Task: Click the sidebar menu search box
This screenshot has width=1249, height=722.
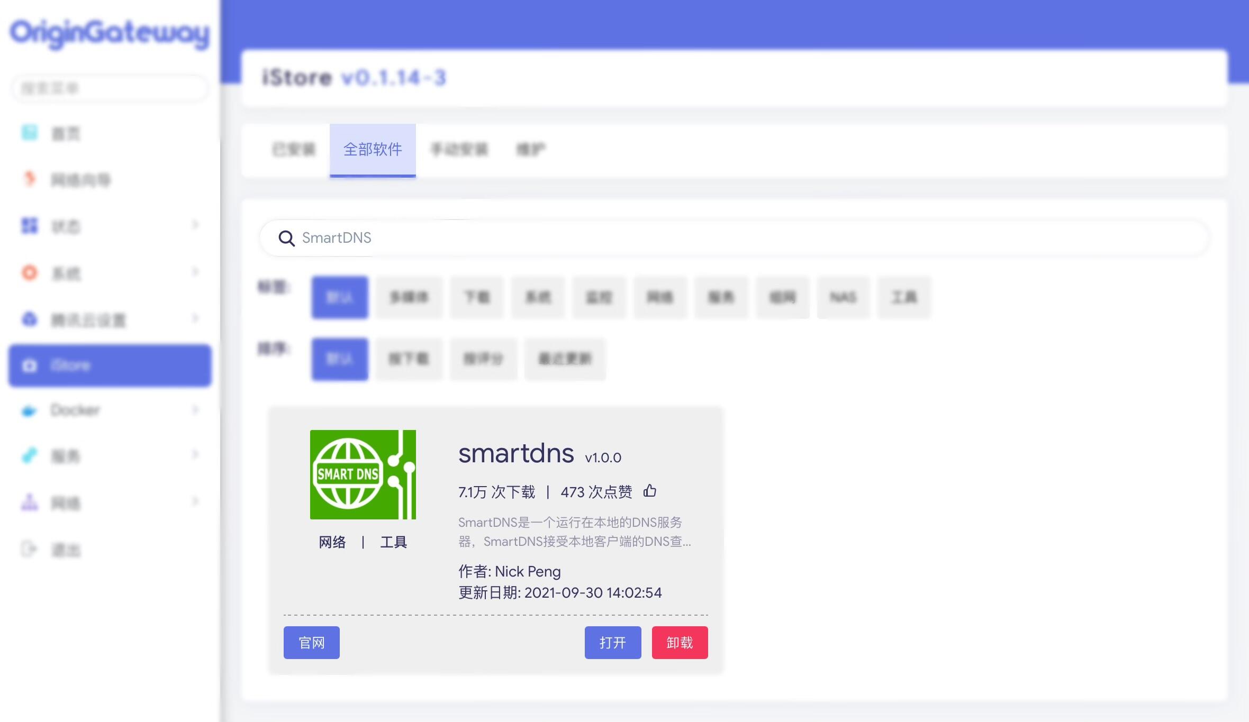Action: (x=110, y=88)
